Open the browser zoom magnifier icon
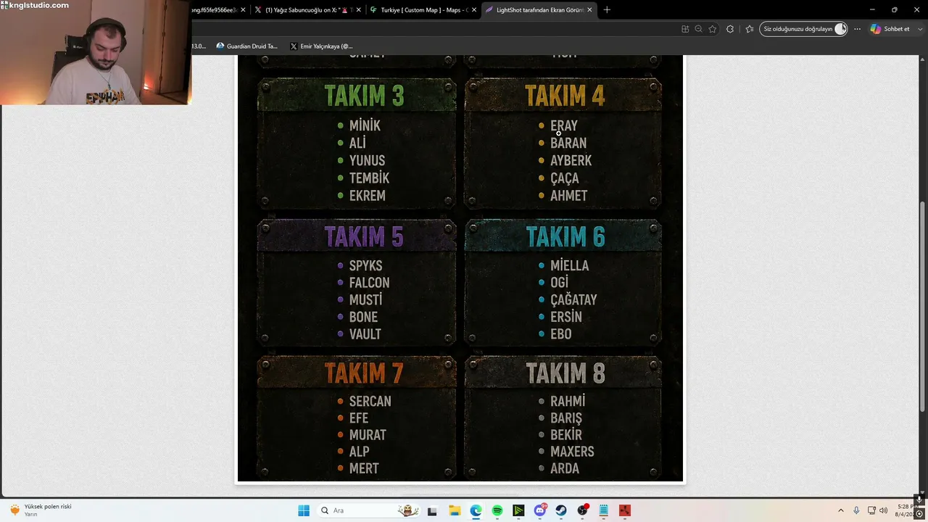The width and height of the screenshot is (928, 522). pos(698,29)
